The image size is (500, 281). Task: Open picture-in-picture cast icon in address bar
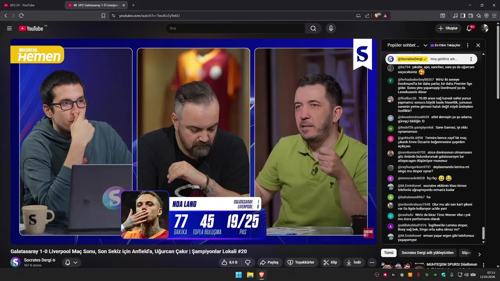358,16
